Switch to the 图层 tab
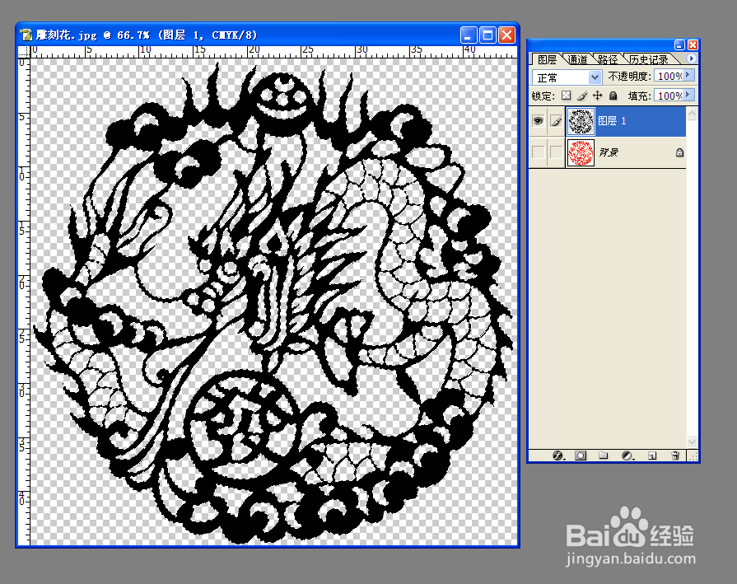The height and width of the screenshot is (584, 737). 547,59
